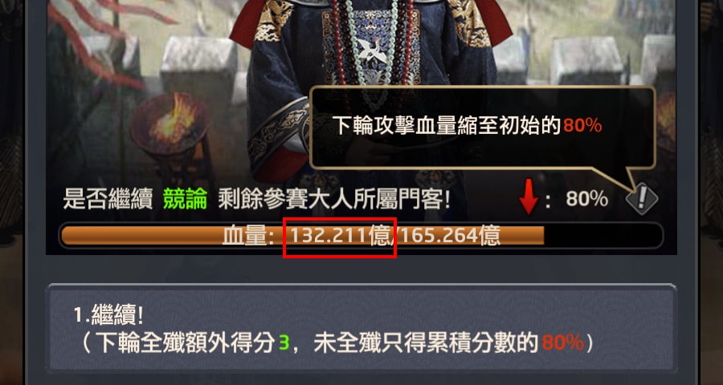Viewport: 723px width, 385px height.
Task: Tap the exclamation mark info icon
Action: pyautogui.click(x=642, y=199)
